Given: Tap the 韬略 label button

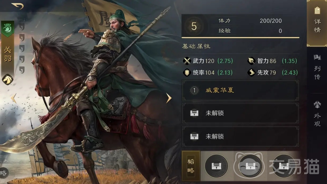Looking at the screenshot, I should click(x=191, y=166).
